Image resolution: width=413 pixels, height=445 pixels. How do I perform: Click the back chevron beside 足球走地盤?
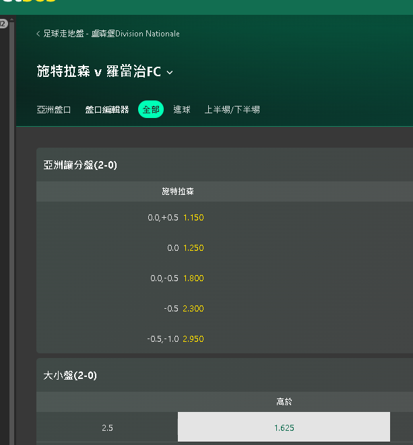click(x=38, y=34)
